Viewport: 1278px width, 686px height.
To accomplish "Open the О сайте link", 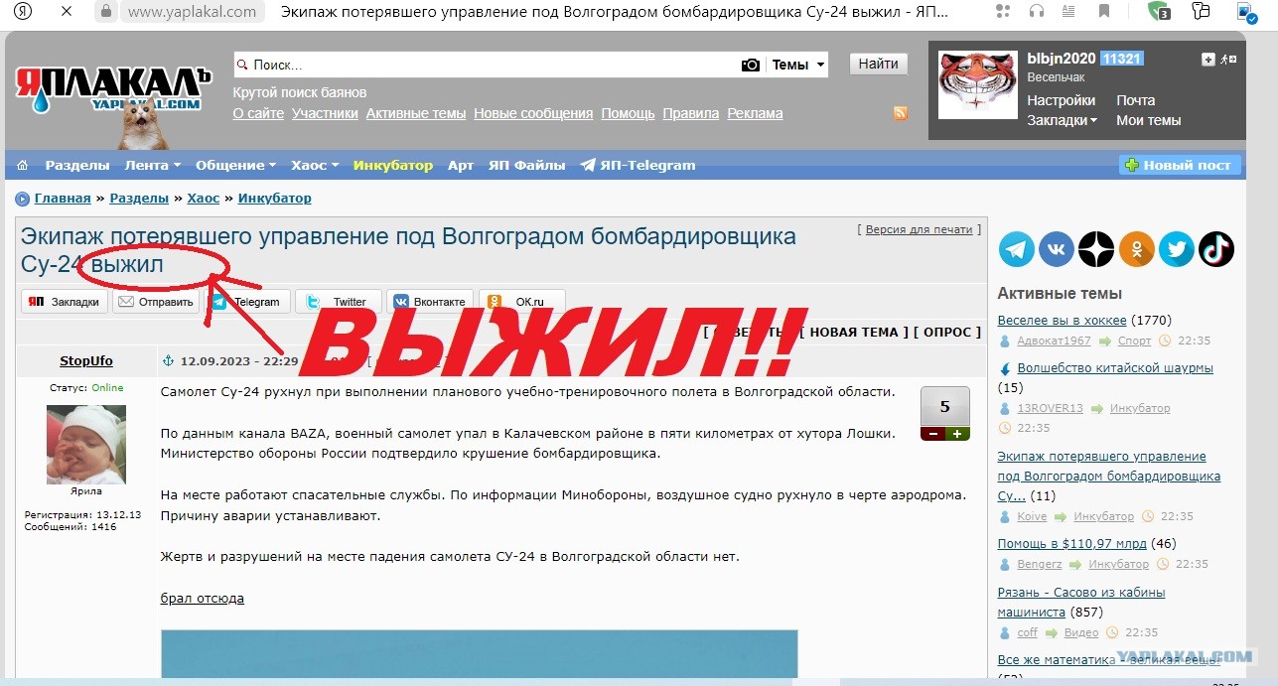I will pyautogui.click(x=258, y=113).
